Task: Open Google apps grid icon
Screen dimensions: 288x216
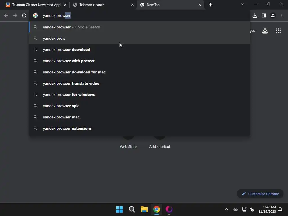Action: 278,31
